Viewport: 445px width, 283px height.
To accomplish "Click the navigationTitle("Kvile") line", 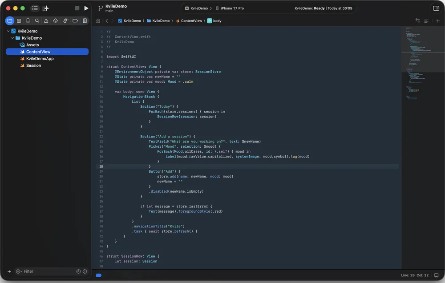I will 158,226.
